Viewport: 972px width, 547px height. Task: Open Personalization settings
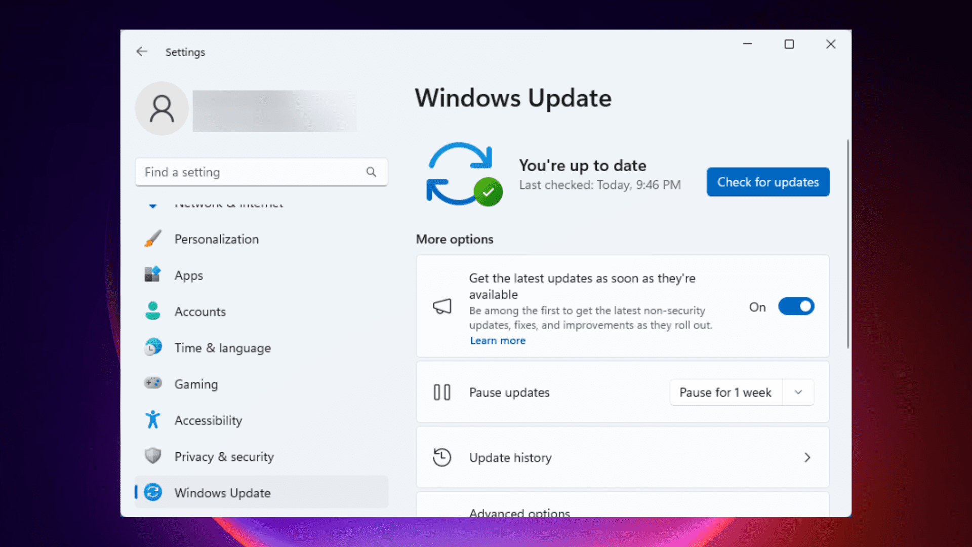(262, 239)
